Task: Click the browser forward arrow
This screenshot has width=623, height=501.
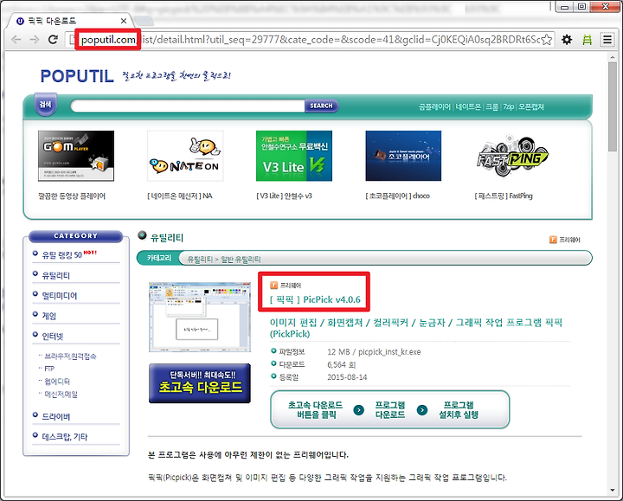Action: pos(35,40)
